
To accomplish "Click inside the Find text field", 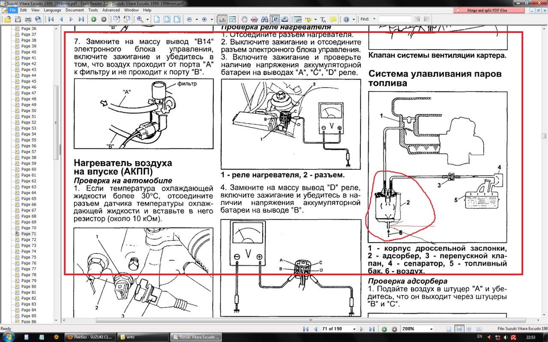I will click(395, 19).
